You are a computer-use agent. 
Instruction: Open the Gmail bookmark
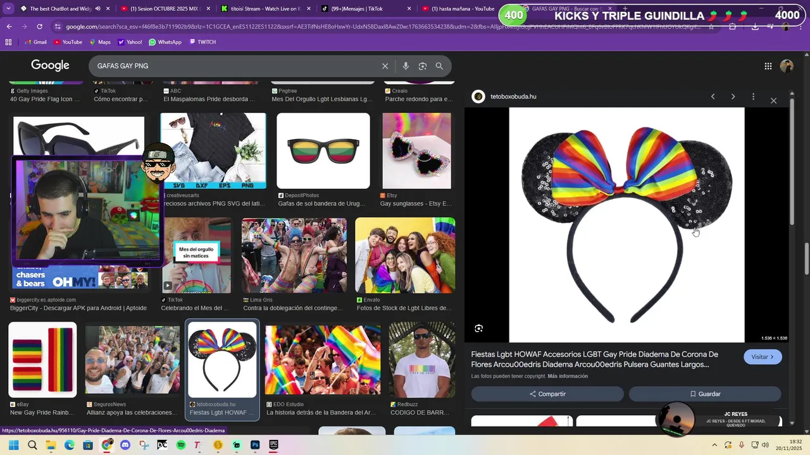tap(35, 42)
